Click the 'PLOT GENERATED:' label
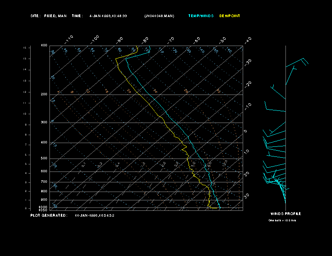The height and width of the screenshot is (256, 332). click(49, 215)
